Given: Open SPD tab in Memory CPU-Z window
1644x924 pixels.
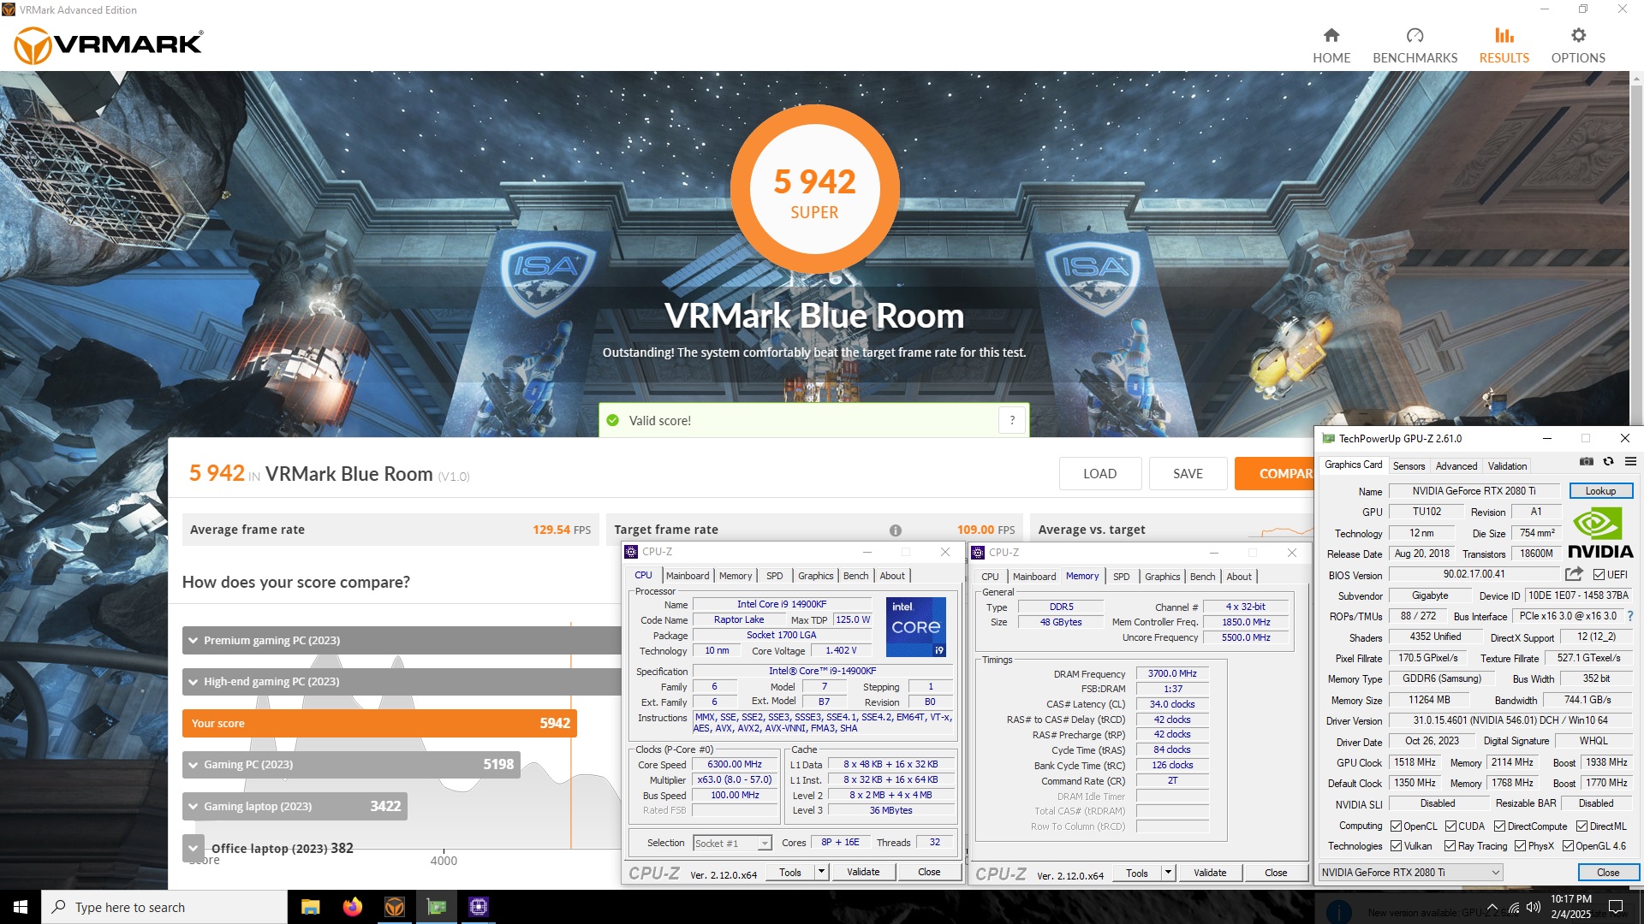Looking at the screenshot, I should click(1121, 577).
